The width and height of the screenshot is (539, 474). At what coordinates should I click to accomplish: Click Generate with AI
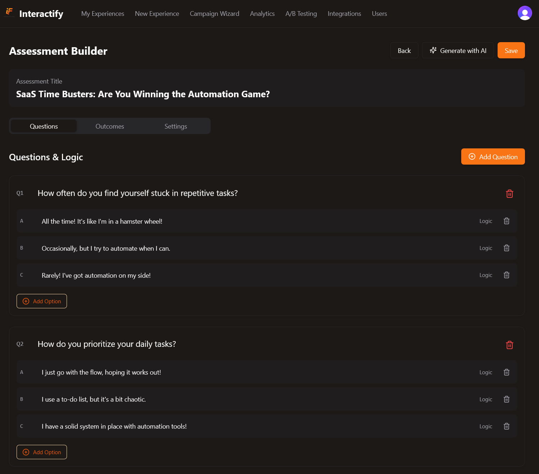click(458, 50)
